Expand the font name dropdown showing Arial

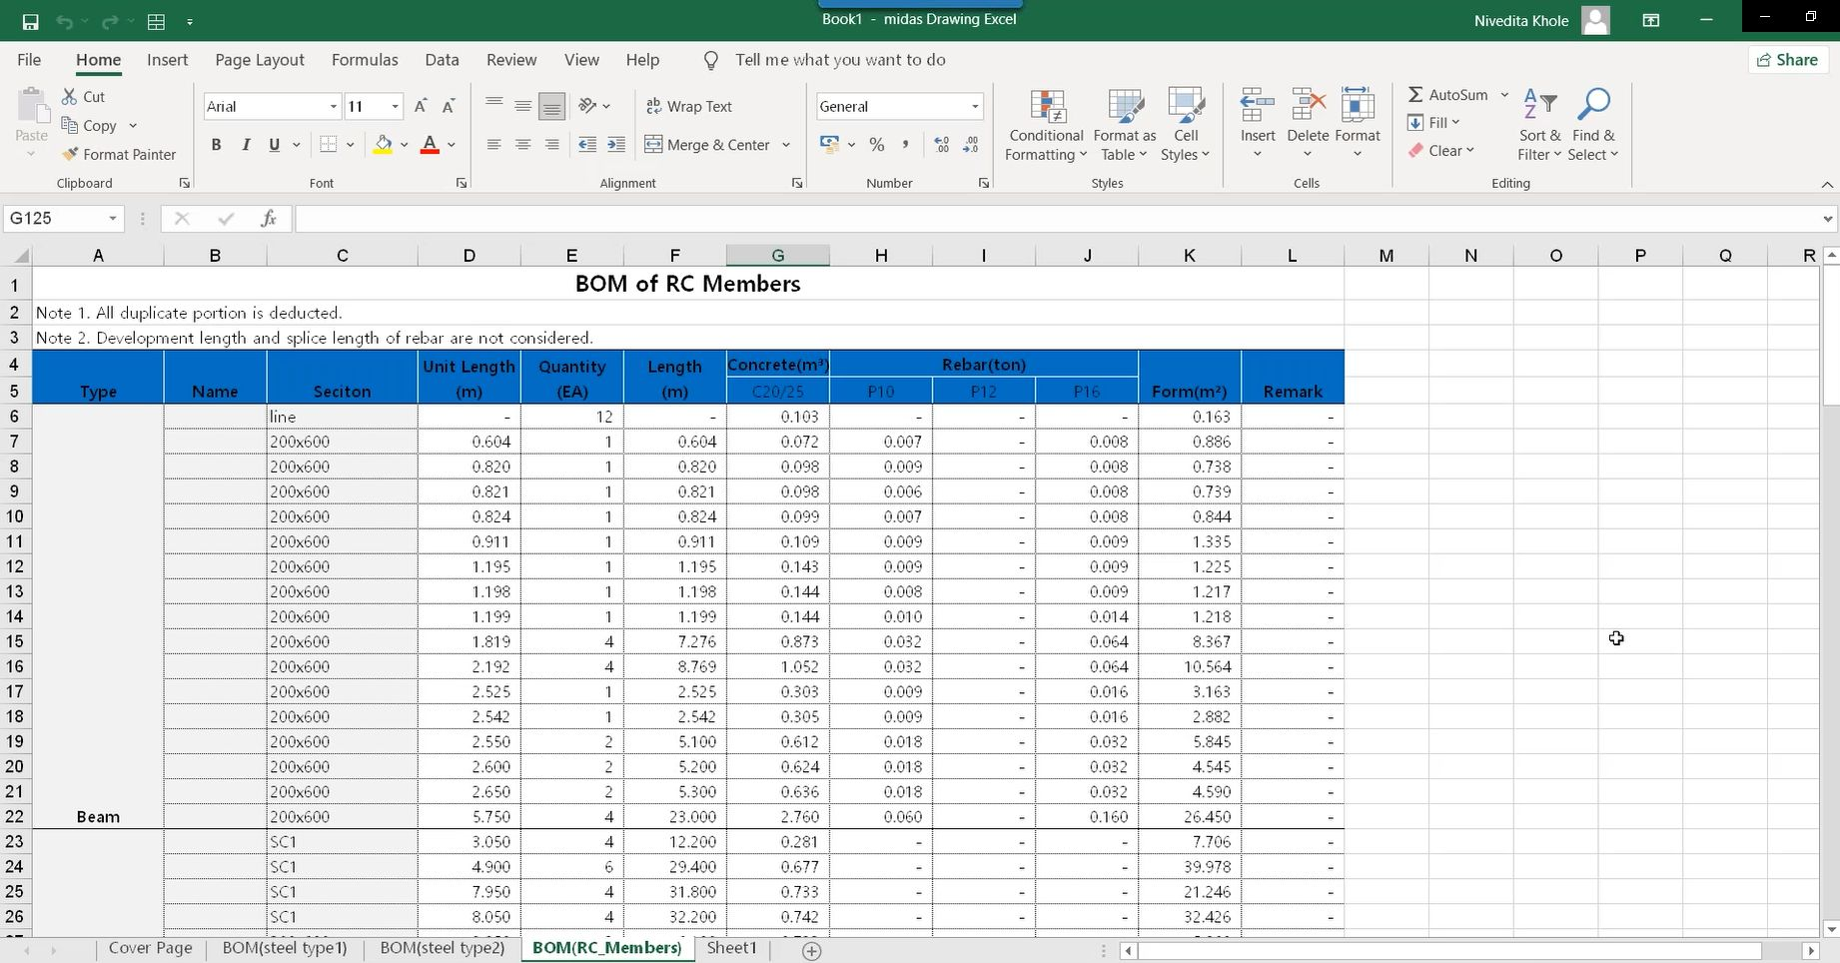333,107
